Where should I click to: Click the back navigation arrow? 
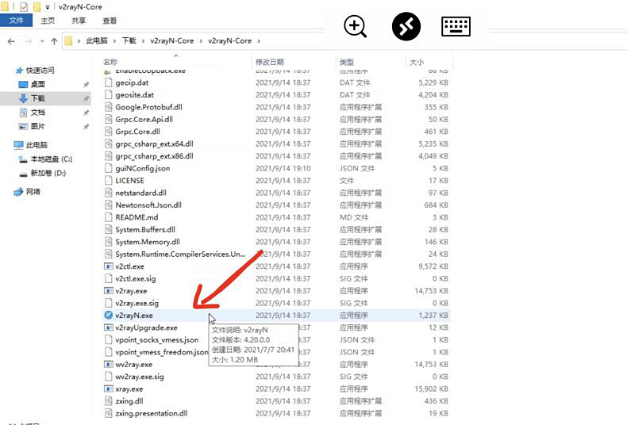pos(11,41)
